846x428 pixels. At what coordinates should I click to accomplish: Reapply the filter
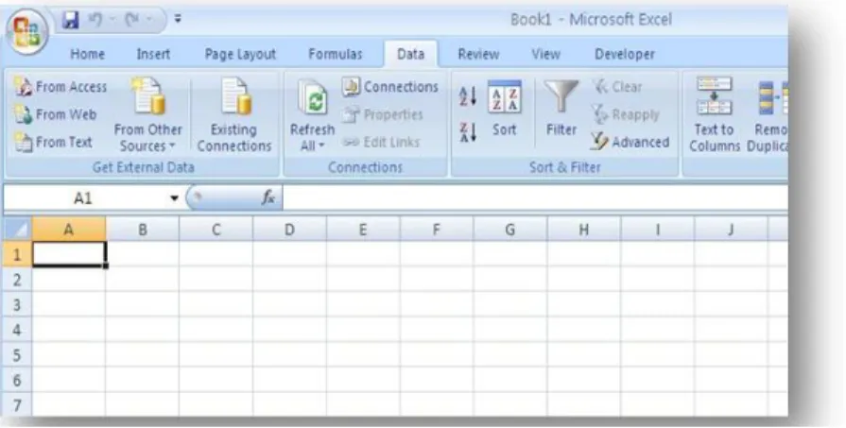(626, 115)
